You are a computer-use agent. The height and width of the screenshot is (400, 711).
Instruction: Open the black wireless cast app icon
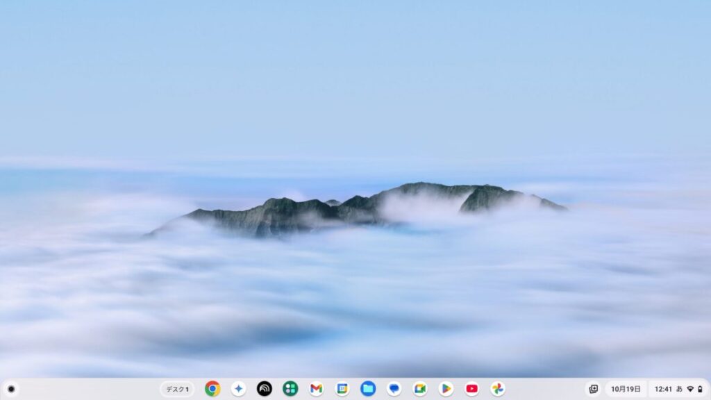[x=265, y=389]
